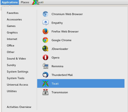Open the System Settings category

18,72
